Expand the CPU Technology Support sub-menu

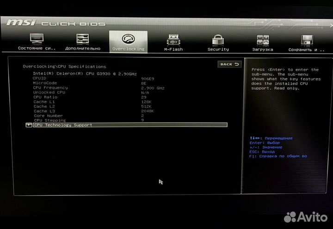[63, 125]
